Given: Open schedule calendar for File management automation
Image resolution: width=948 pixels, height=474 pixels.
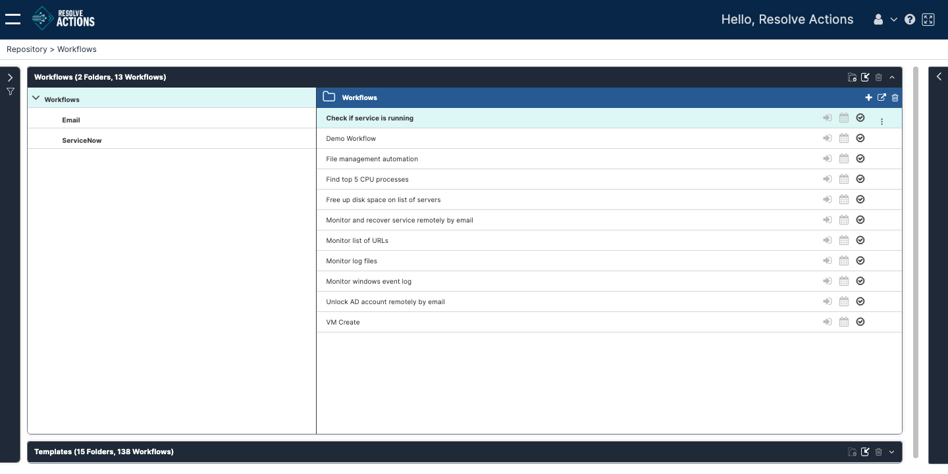Looking at the screenshot, I should point(844,159).
